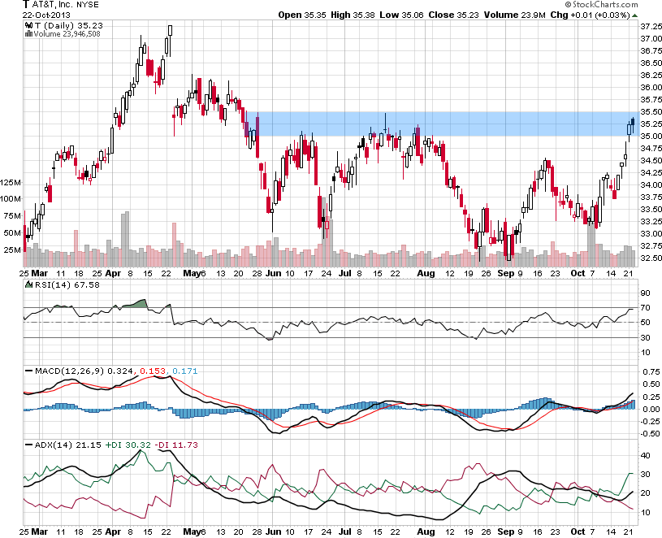Click the 90 label on the RSI axis
This screenshot has height=538, width=662.
[x=645, y=293]
